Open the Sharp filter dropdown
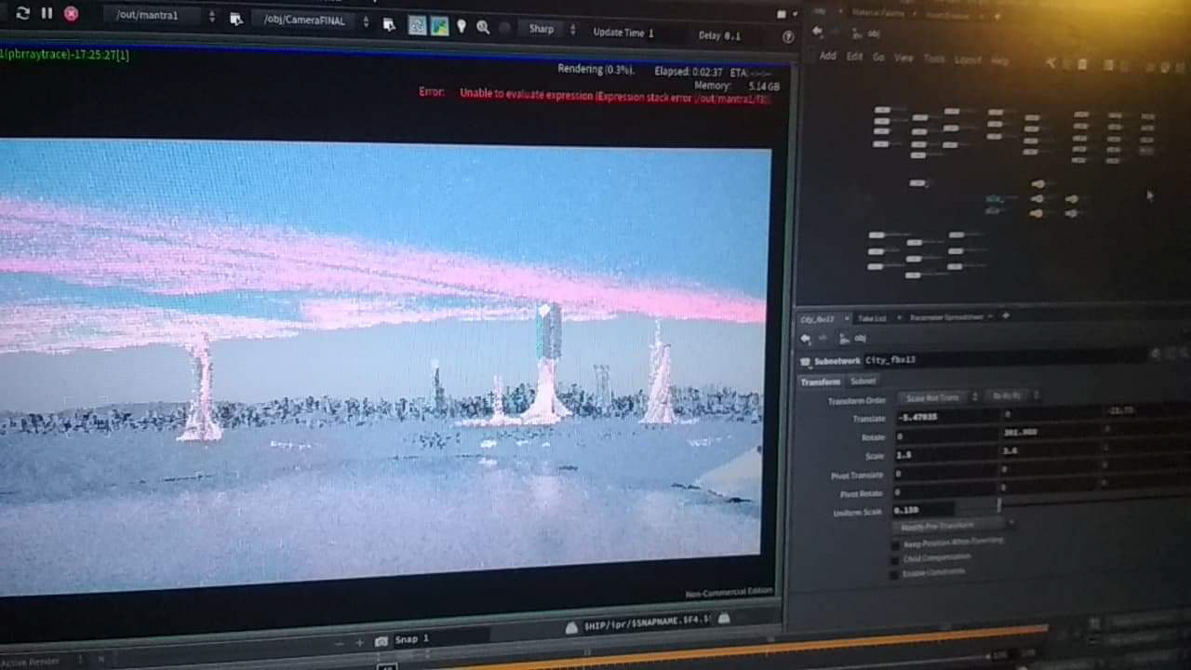Screen dimensions: 1191x670 pos(547,30)
